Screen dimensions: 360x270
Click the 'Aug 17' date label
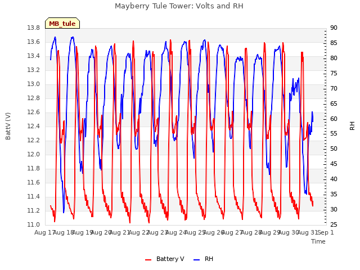45,232
